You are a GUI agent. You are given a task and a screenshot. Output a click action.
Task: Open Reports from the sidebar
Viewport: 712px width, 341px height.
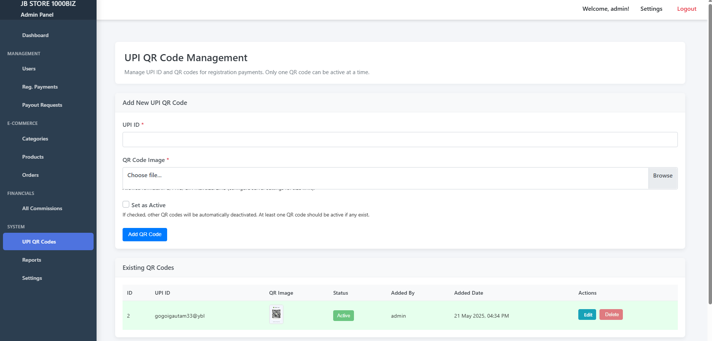(32, 260)
